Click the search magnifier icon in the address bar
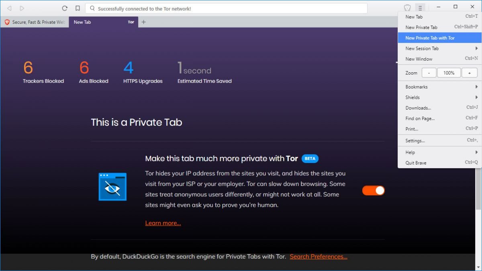Screen dimensions: 482x271 tap(92, 8)
